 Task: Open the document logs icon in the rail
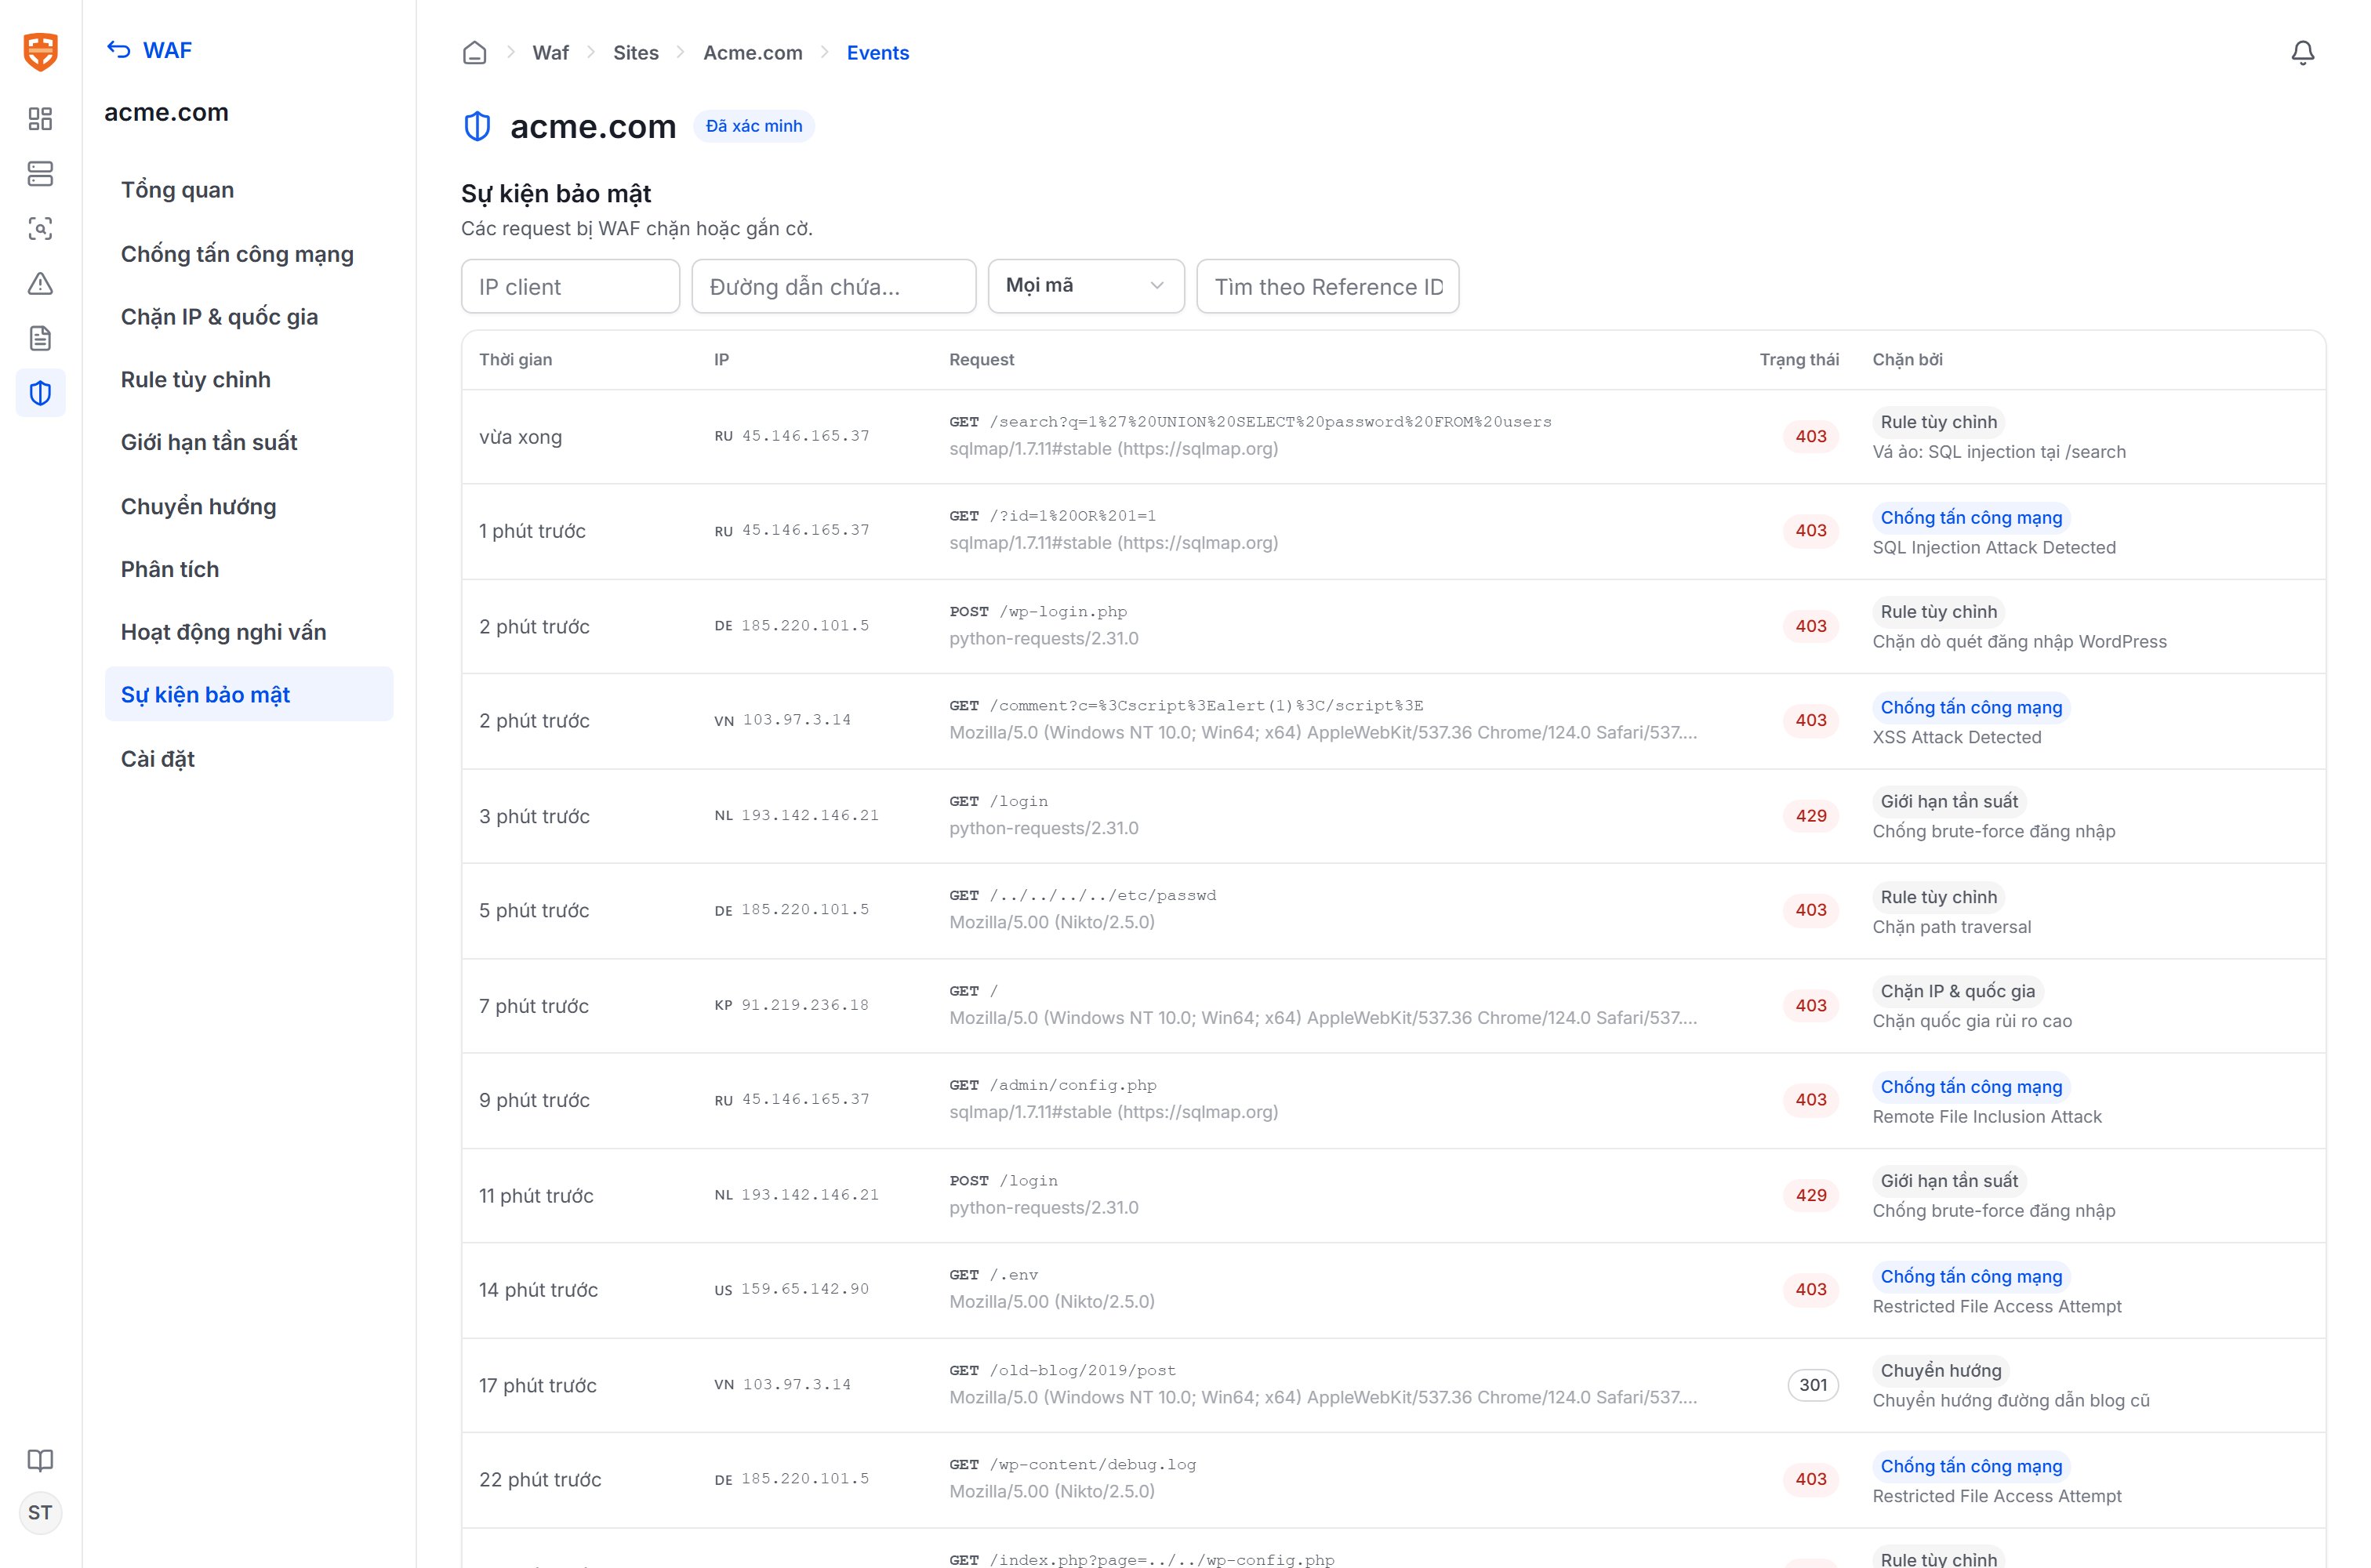[x=40, y=338]
